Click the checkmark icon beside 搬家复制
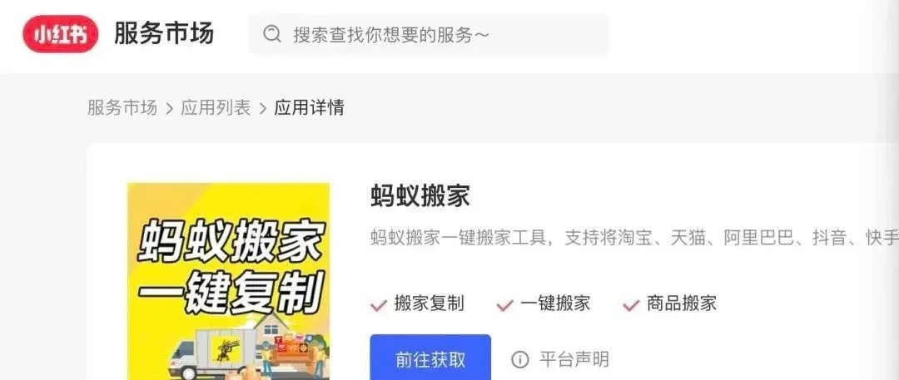This screenshot has width=899, height=380. pyautogui.click(x=379, y=305)
